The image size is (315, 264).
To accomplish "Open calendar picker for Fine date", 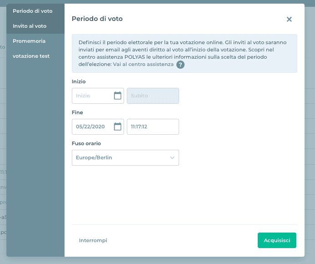I will (x=118, y=127).
